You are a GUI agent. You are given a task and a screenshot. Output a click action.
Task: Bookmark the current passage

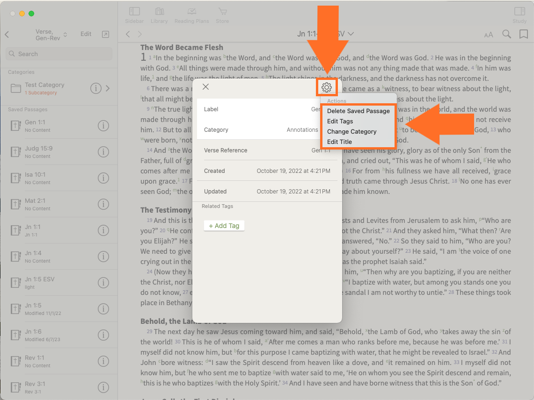point(523,34)
